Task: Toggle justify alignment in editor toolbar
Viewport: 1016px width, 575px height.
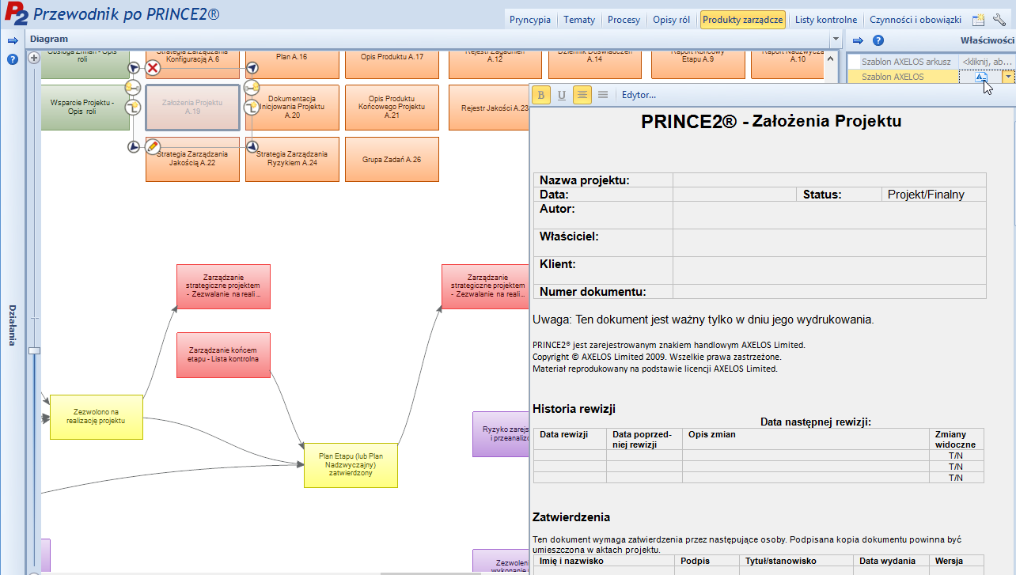Action: click(603, 95)
